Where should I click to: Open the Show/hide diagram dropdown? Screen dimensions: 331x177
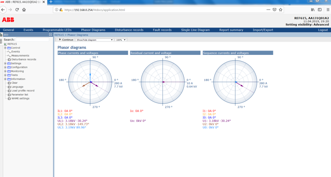(x=95, y=40)
